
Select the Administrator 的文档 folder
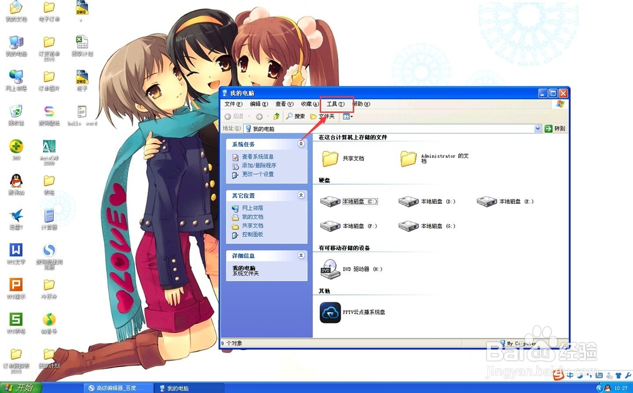pos(408,159)
